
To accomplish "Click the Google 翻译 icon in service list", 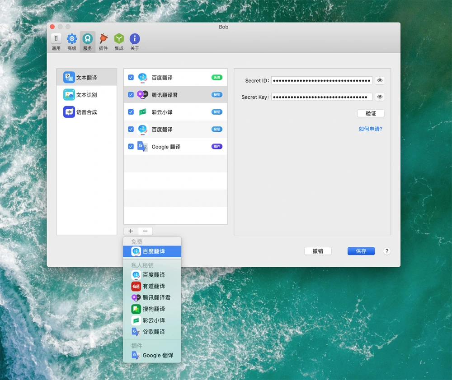I will pos(142,146).
